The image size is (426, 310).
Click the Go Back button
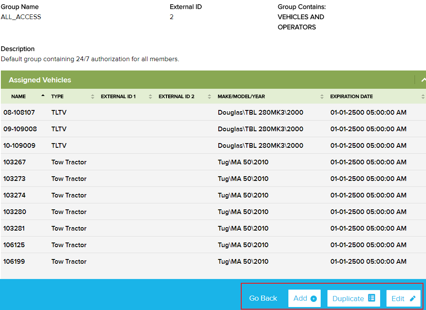pyautogui.click(x=262, y=298)
